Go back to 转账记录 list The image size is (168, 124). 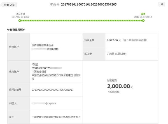click(9, 5)
